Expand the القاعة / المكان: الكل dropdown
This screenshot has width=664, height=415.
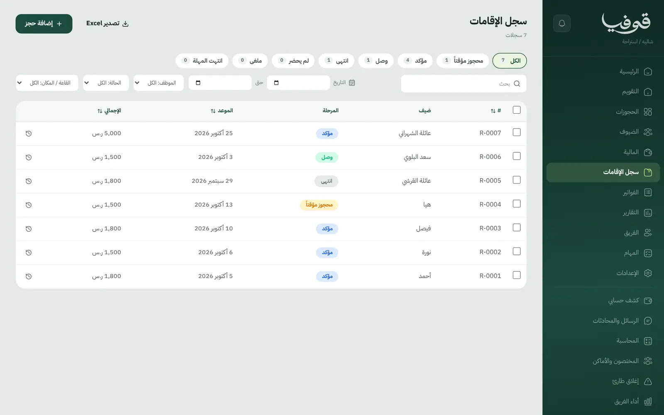[47, 83]
